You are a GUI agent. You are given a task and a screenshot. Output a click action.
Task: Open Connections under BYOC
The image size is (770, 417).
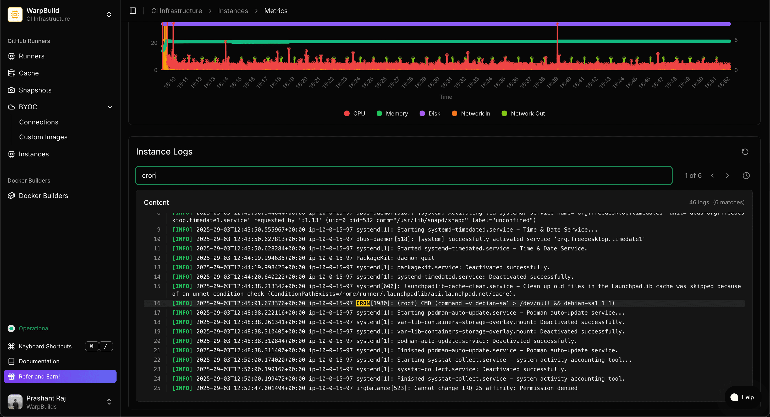(x=39, y=122)
